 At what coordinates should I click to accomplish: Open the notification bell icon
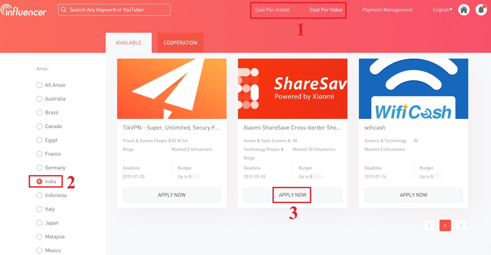click(481, 10)
